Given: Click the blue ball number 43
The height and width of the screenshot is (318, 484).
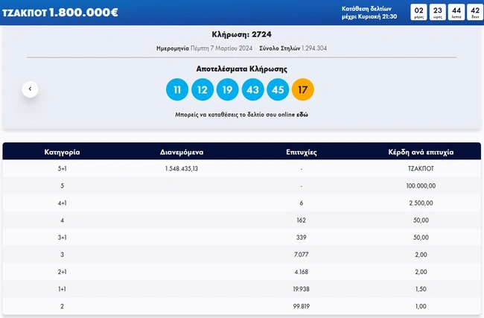Looking at the screenshot, I should [253, 89].
